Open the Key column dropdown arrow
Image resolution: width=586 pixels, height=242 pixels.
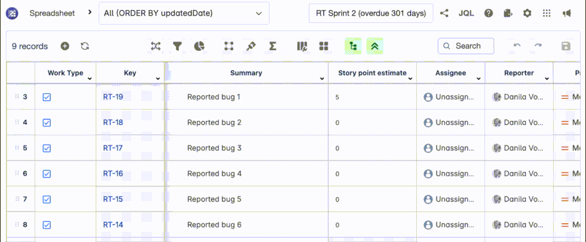point(158,79)
